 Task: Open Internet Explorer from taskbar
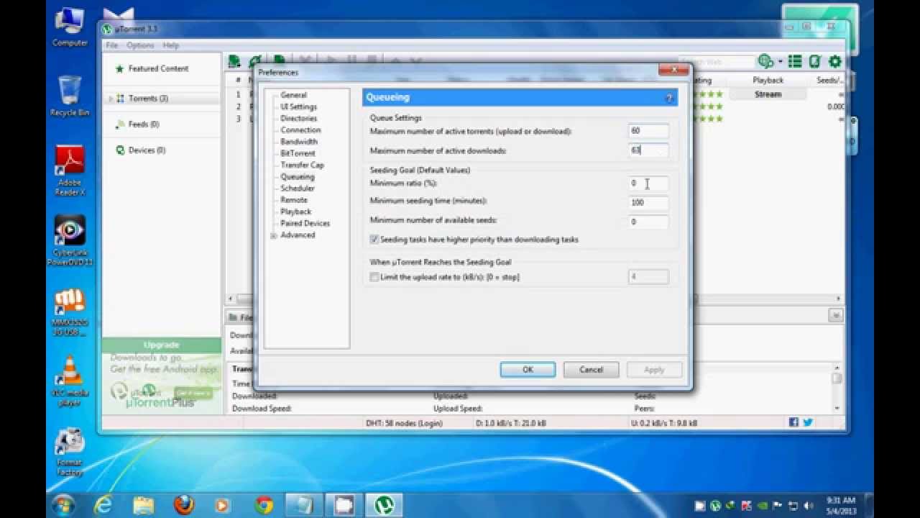[103, 505]
